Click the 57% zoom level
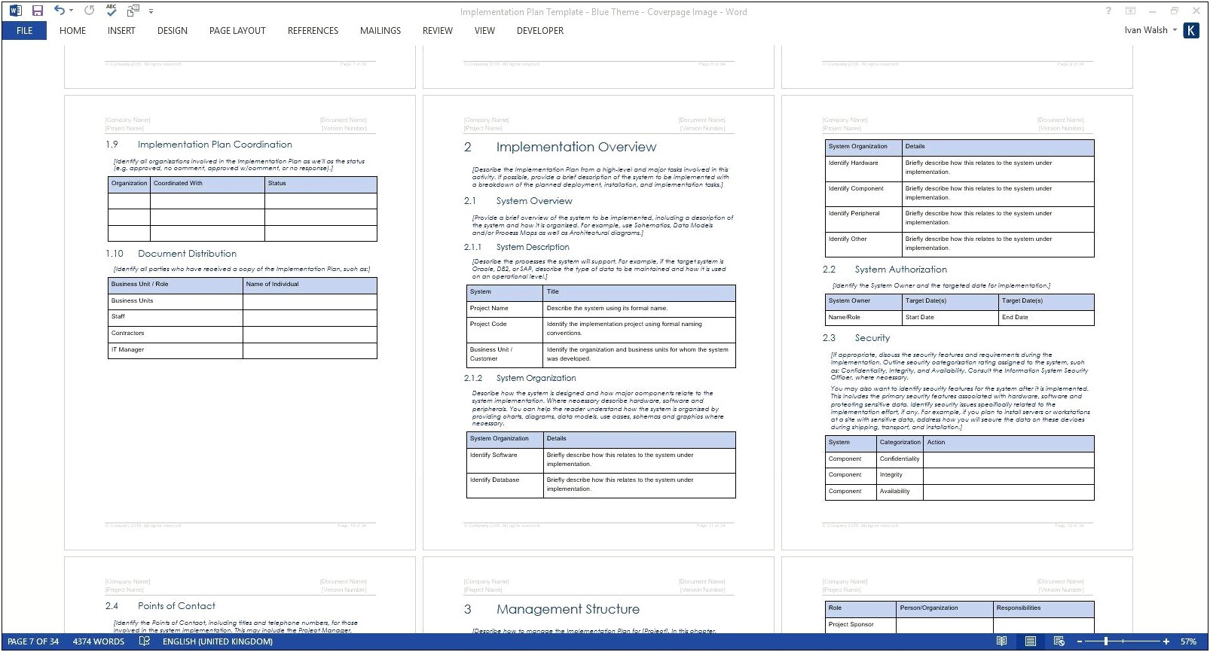This screenshot has width=1210, height=652. pos(1188,642)
